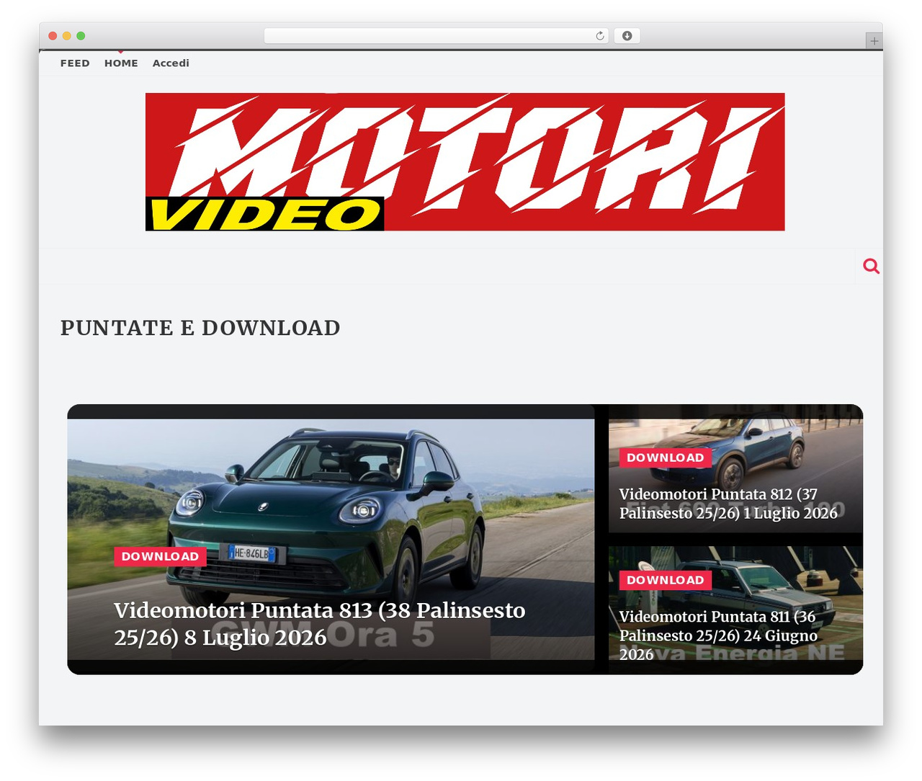This screenshot has width=922, height=781.
Task: Go to the HOME menu item
Action: [x=121, y=63]
